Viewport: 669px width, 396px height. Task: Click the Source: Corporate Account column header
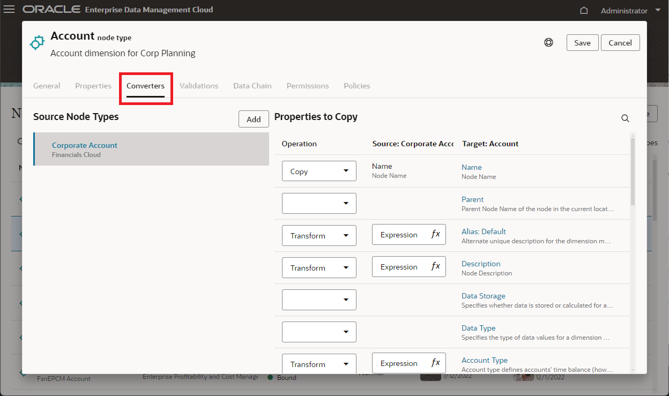pyautogui.click(x=413, y=144)
